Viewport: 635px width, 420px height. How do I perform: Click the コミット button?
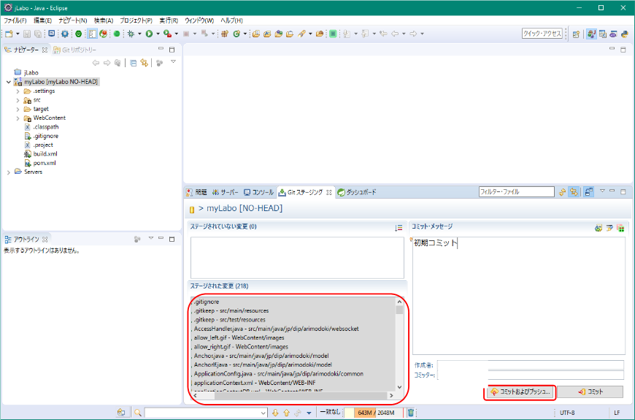[590, 392]
